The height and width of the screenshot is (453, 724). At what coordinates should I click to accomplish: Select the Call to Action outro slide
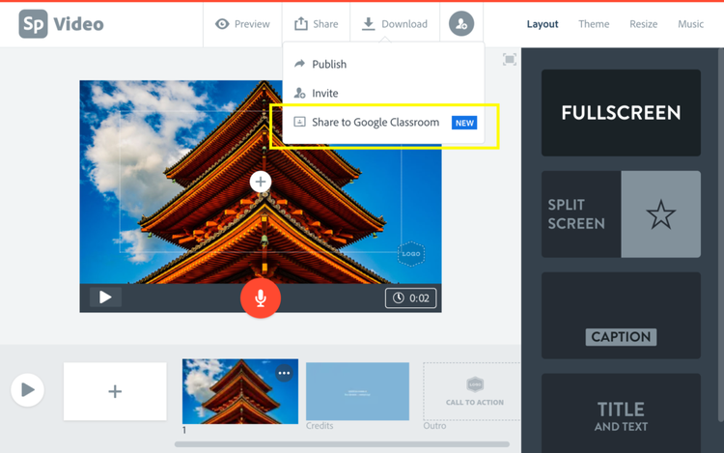472,391
